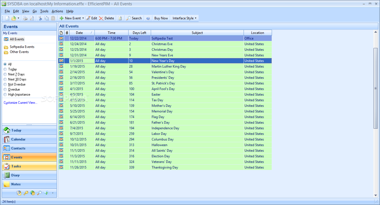Screen dimensions: 380x205
Task: Select the Today filter radio button
Action: click(5, 69)
